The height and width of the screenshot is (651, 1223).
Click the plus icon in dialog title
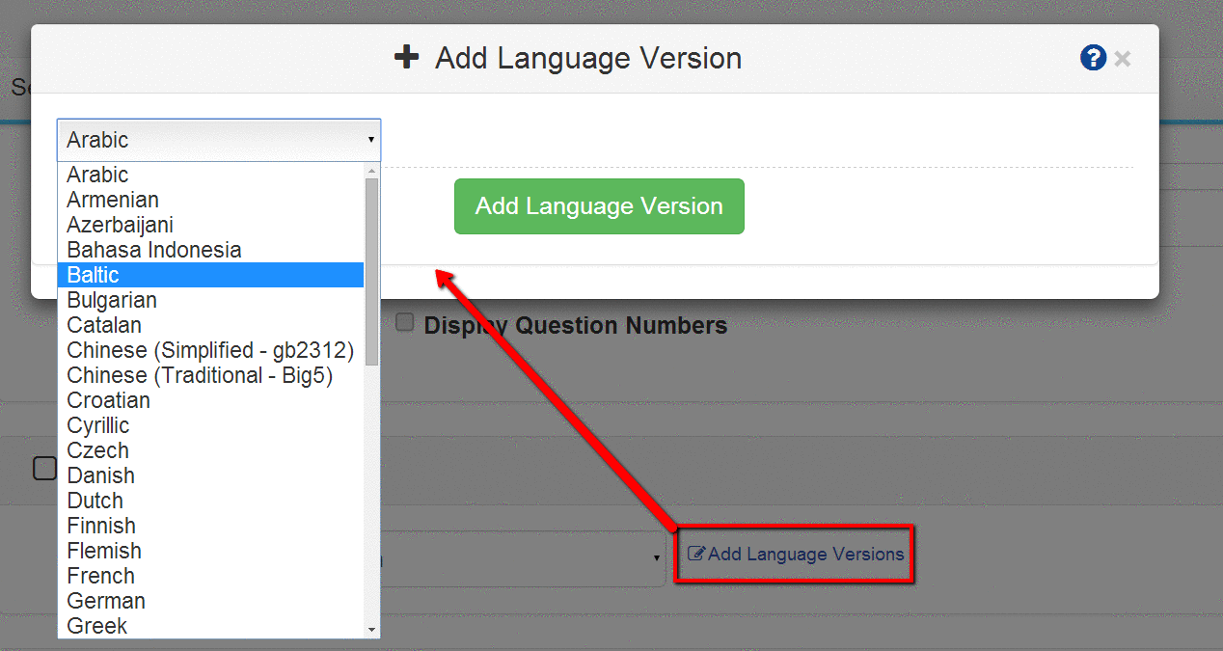pos(407,58)
